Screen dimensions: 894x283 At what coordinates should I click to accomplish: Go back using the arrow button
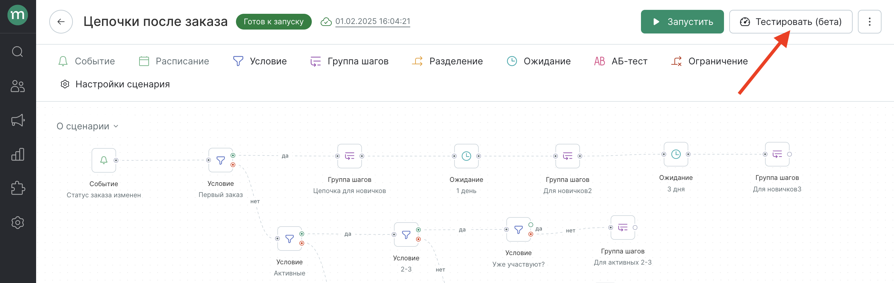click(61, 22)
